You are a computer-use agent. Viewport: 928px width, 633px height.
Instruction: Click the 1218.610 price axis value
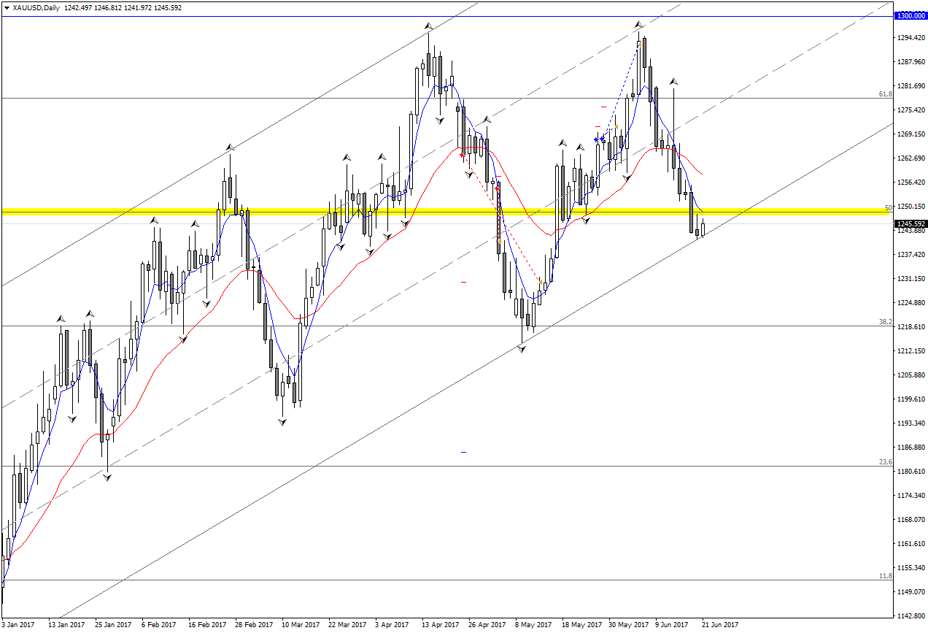[x=911, y=326]
